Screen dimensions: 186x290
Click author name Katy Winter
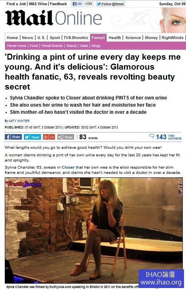19,121
